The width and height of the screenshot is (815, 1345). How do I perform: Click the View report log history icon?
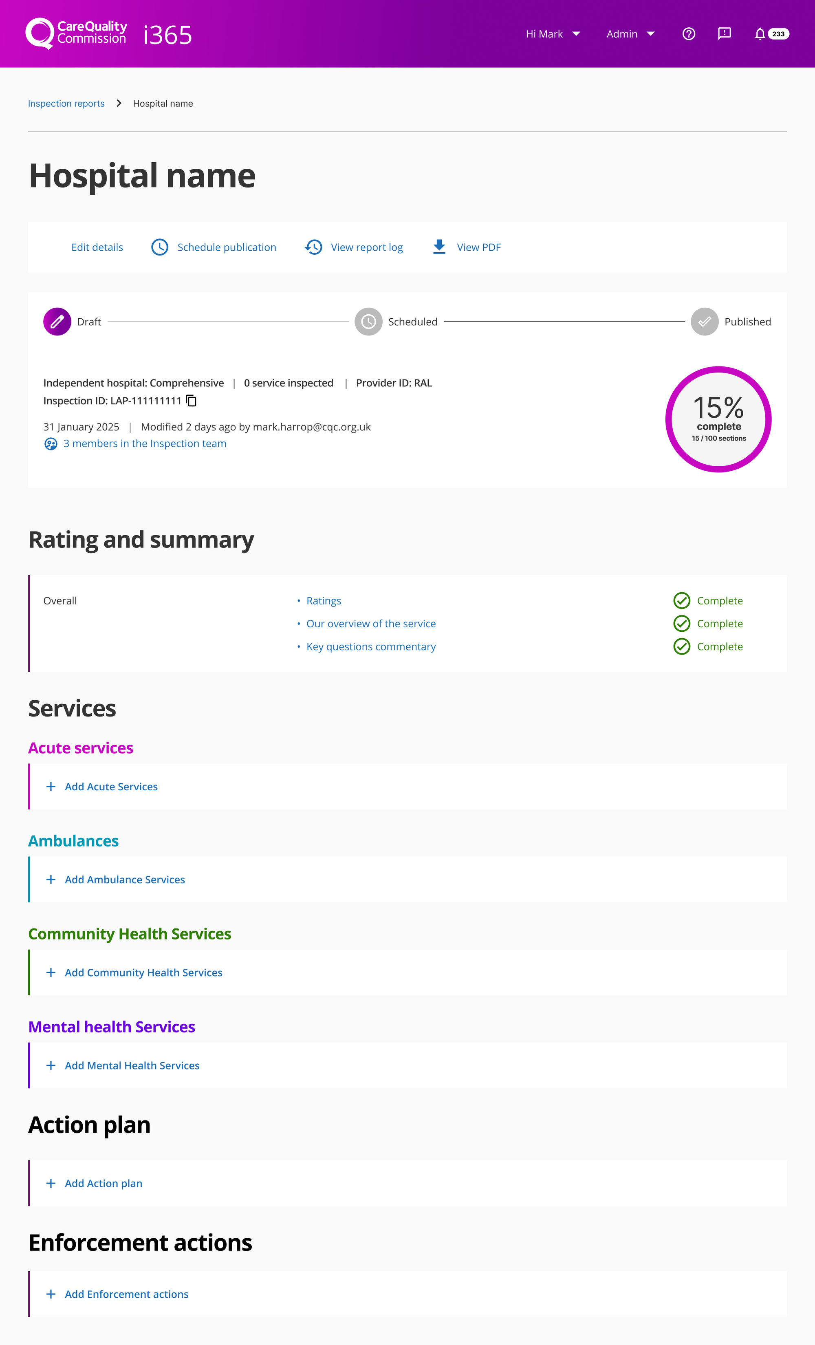[x=313, y=247]
